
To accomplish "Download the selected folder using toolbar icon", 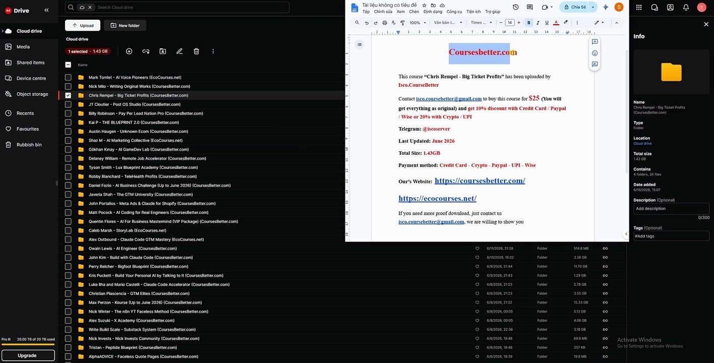I will 129,51.
